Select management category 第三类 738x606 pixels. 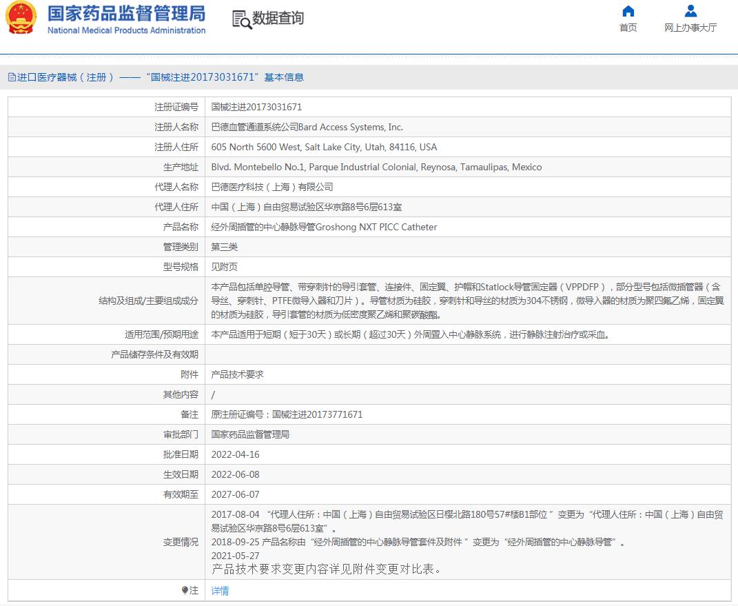(x=224, y=248)
